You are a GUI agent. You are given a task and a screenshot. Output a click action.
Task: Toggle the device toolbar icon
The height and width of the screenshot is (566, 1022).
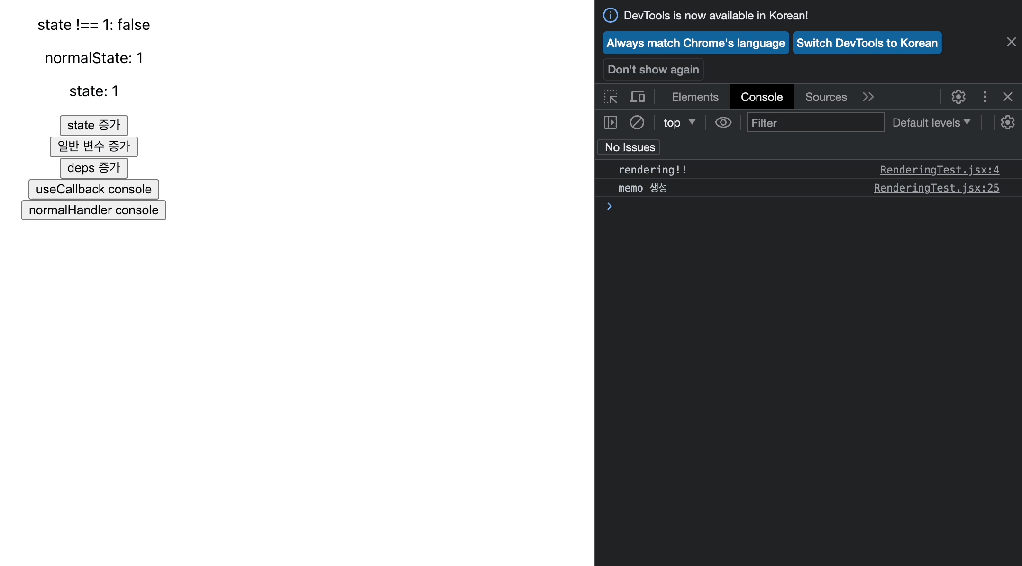click(x=637, y=97)
